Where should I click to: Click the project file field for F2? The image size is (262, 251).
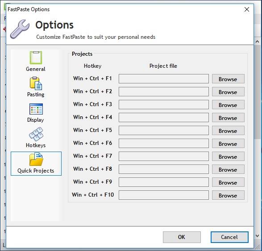coord(164,92)
